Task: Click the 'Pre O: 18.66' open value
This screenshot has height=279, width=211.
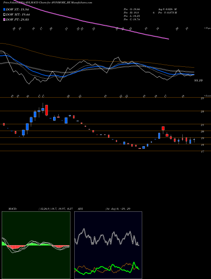Action: 132,9
